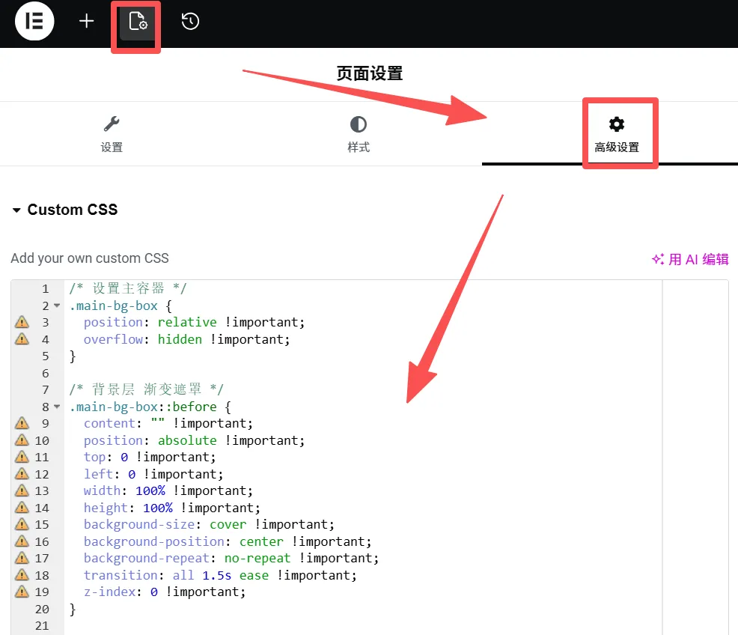This screenshot has height=635, width=738.
Task: Click the wrench settings icon
Action: pyautogui.click(x=112, y=124)
